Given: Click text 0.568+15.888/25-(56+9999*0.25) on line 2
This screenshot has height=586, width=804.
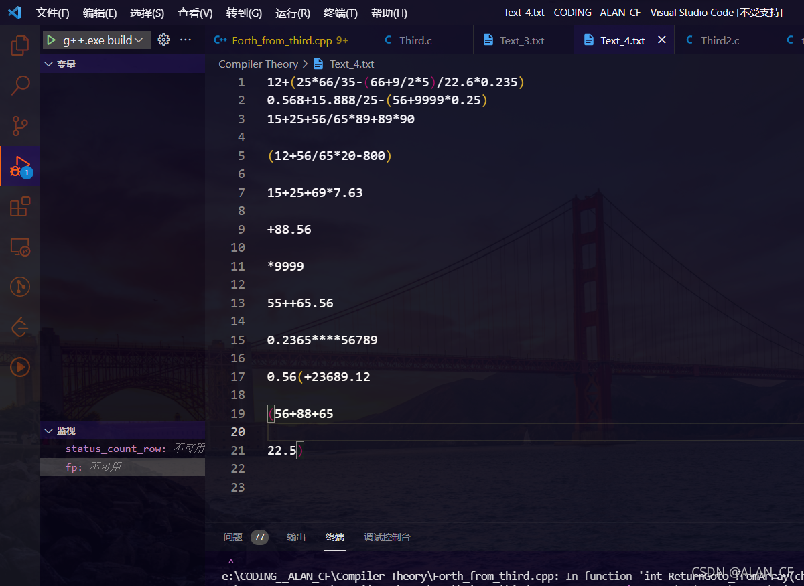Looking at the screenshot, I should pyautogui.click(x=377, y=100).
